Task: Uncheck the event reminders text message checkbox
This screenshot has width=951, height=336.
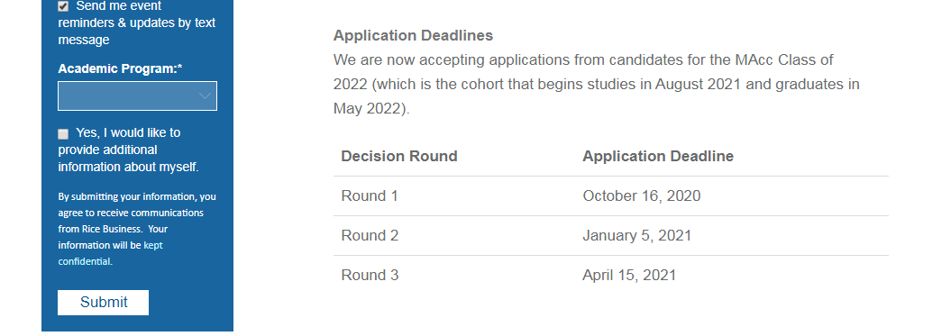Action: tap(63, 6)
